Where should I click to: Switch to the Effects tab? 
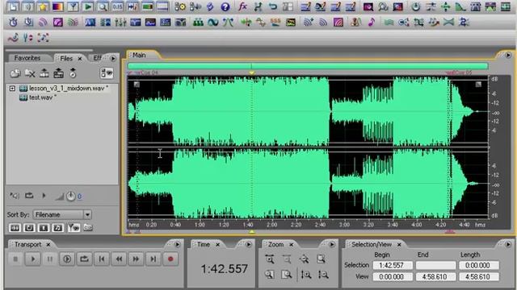point(97,58)
